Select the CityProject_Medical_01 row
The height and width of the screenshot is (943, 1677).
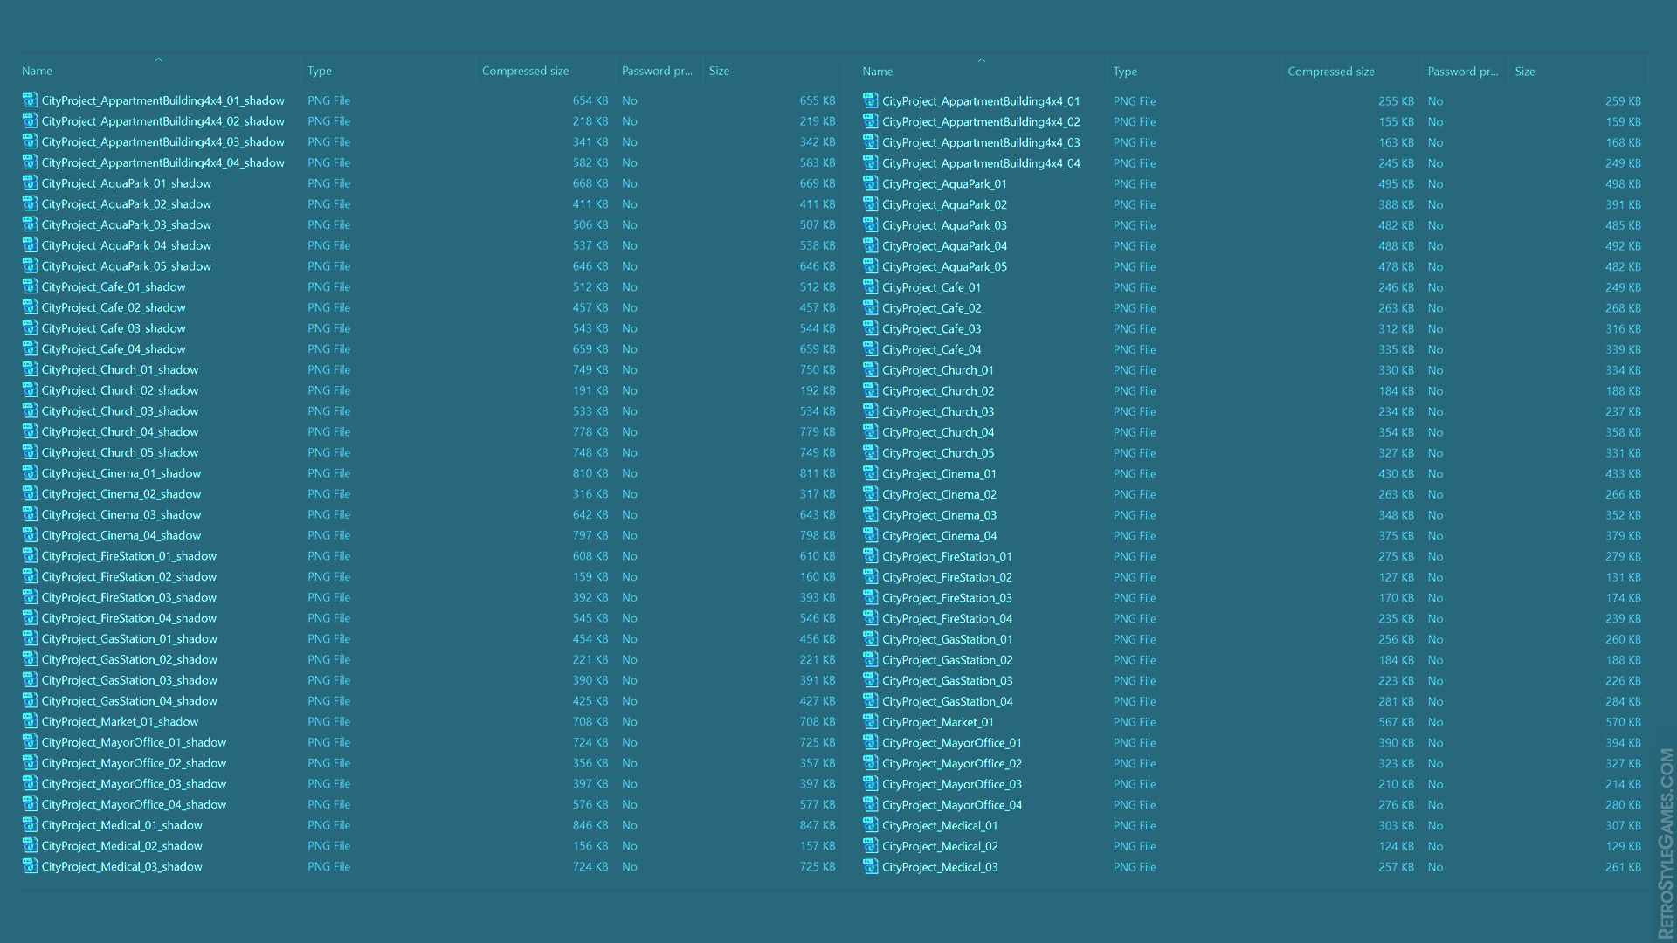click(939, 825)
